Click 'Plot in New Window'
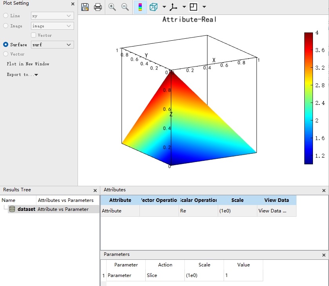329x286 pixels. click(28, 64)
